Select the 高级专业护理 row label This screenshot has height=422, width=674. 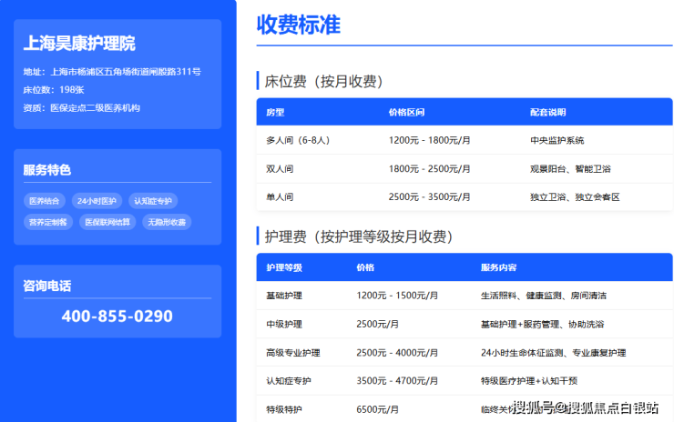click(x=293, y=353)
